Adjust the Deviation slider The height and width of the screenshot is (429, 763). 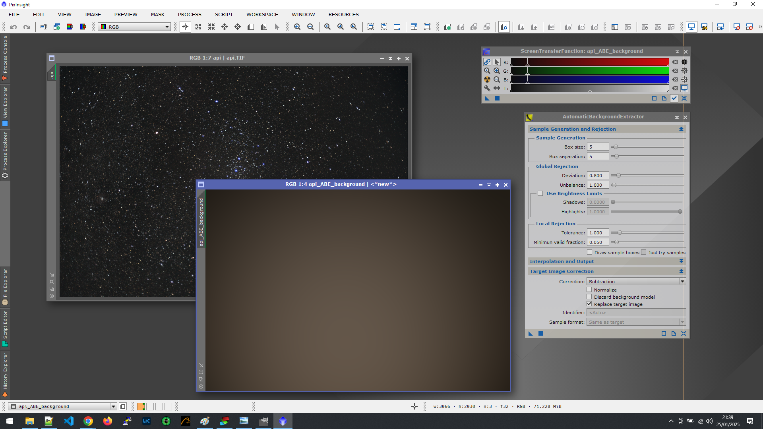click(647, 176)
